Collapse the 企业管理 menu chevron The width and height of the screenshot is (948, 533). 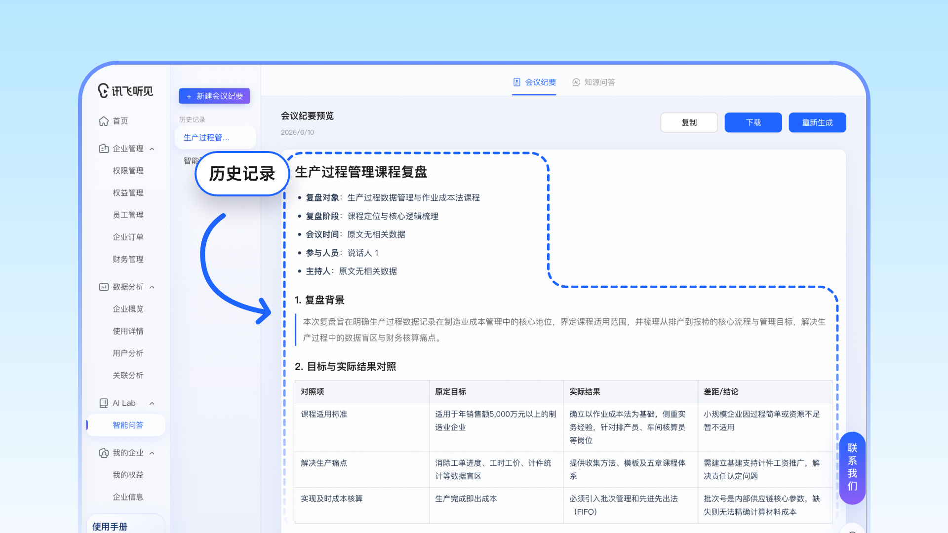click(152, 149)
